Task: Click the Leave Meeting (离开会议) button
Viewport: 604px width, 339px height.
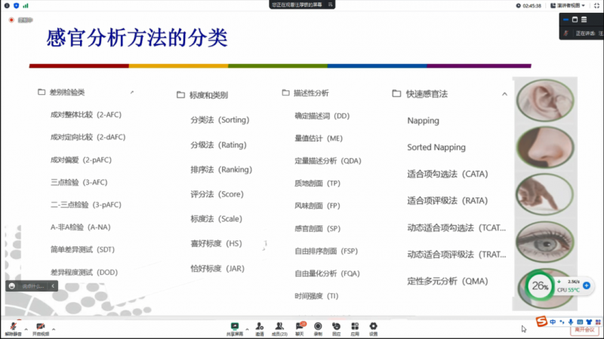Action: pyautogui.click(x=585, y=329)
